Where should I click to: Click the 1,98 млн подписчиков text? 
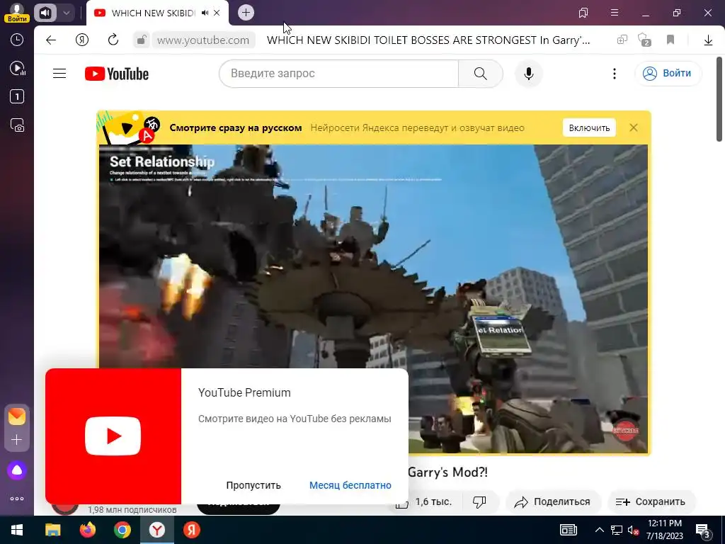pyautogui.click(x=132, y=510)
